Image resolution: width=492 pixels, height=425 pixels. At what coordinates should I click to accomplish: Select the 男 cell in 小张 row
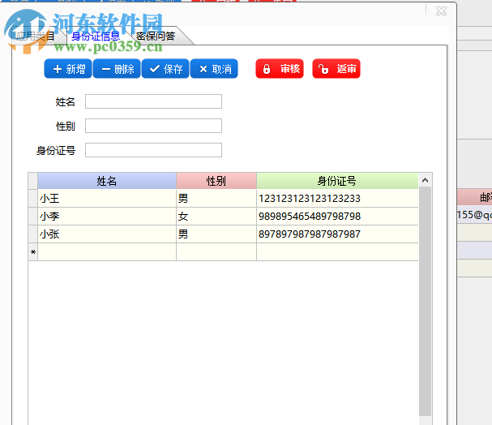[216, 234]
